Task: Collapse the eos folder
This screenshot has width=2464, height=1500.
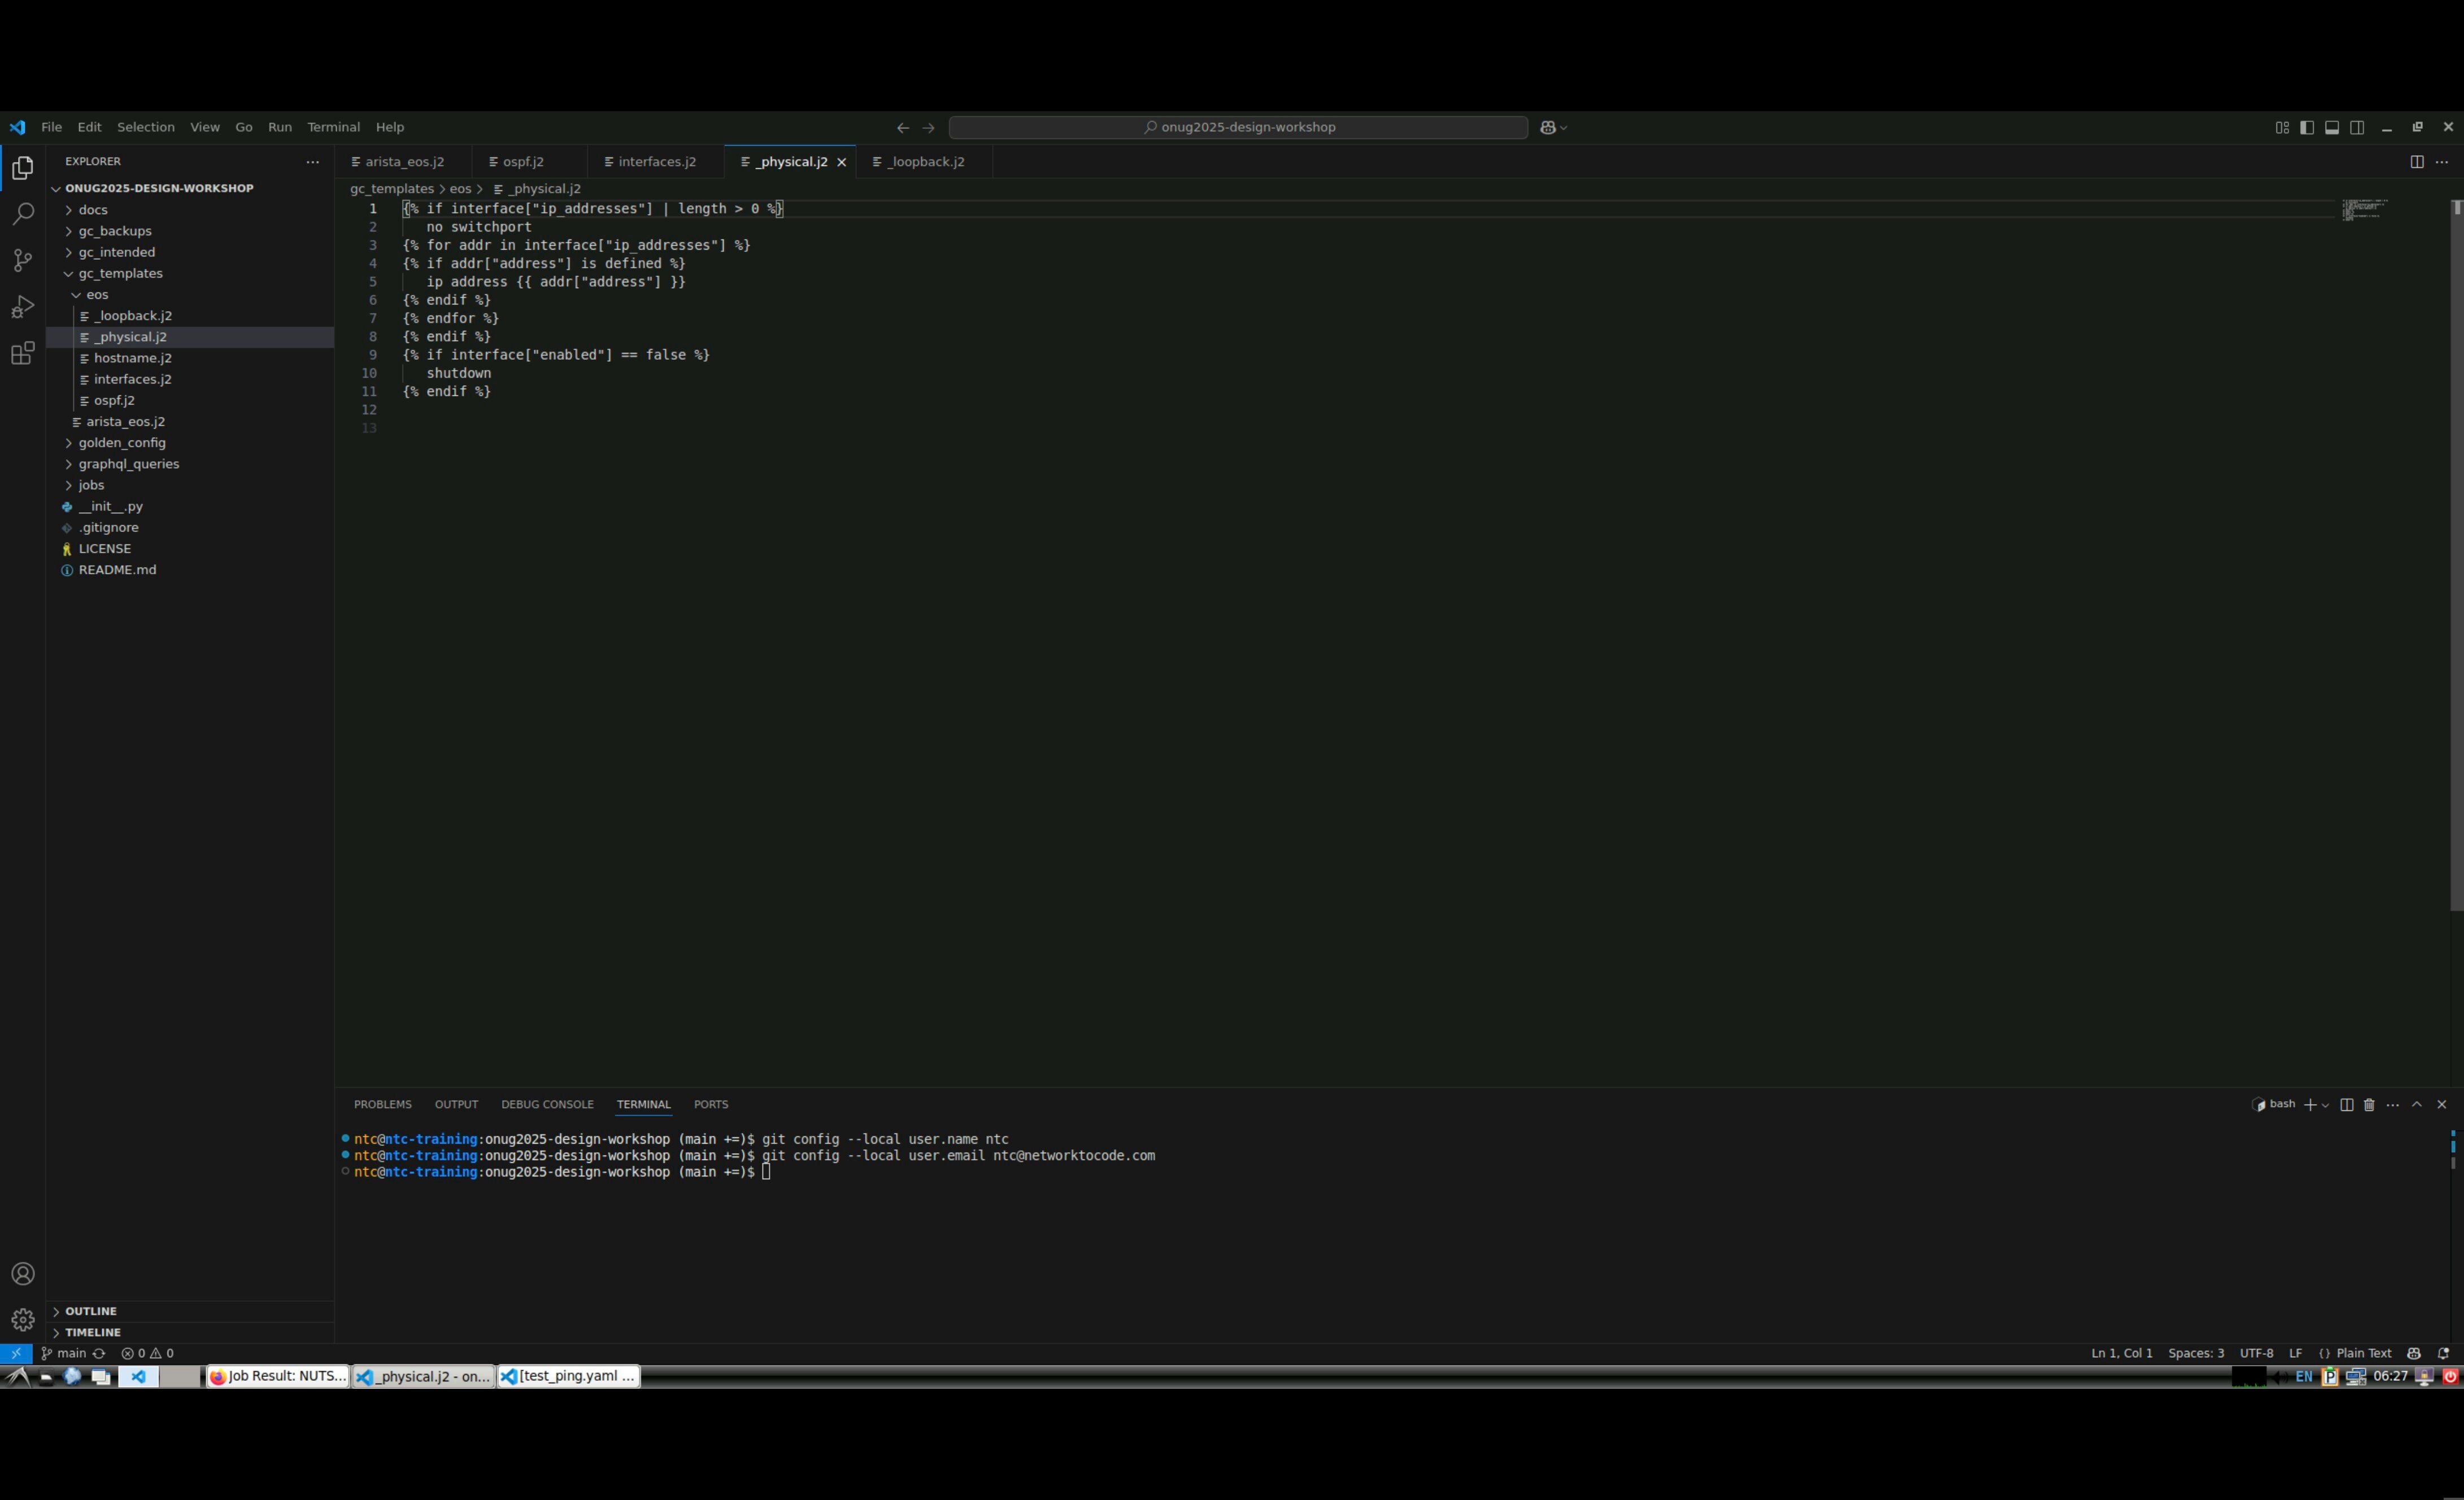Action: (x=96, y=295)
